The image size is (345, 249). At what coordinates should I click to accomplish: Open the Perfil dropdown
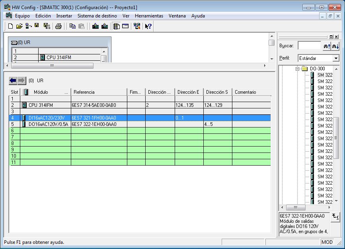tap(336, 58)
